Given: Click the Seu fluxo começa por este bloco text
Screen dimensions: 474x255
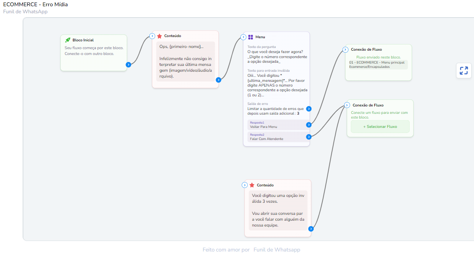Looking at the screenshot, I should coord(94,51).
